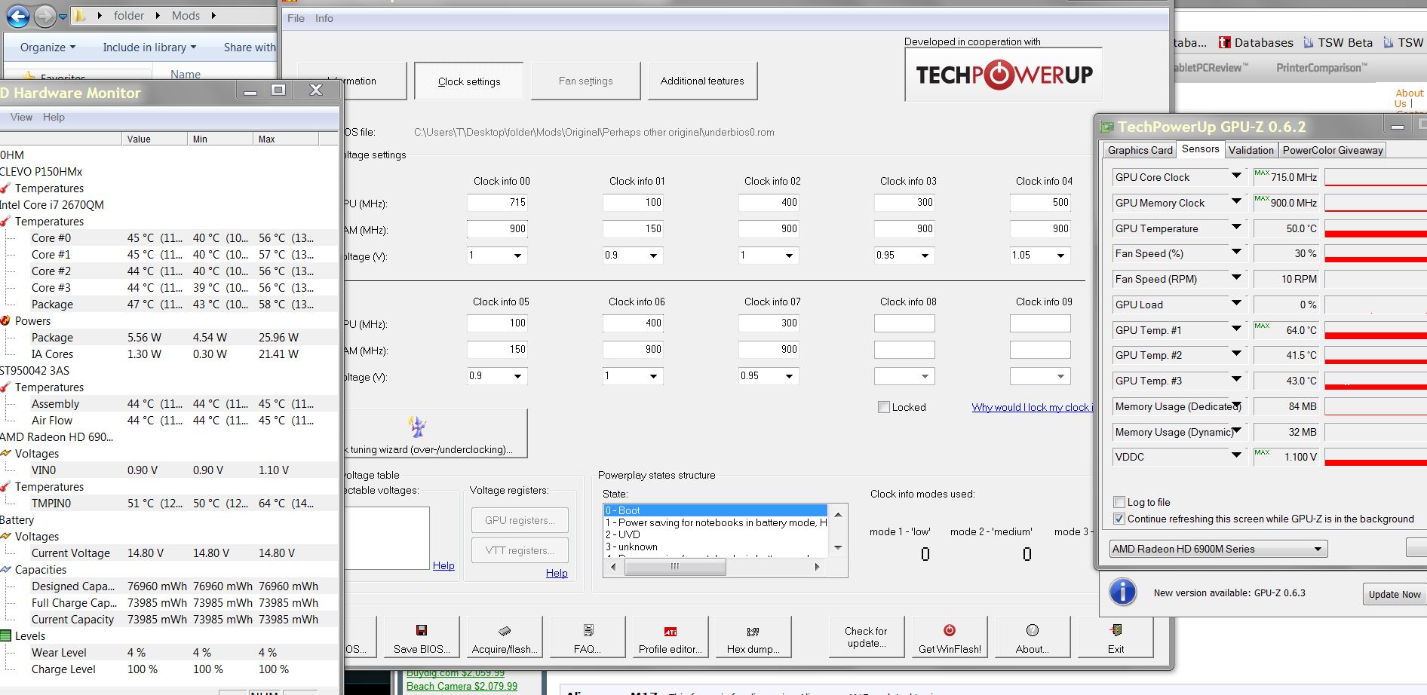
Task: Select the 1 - Power saving state row
Action: [716, 522]
